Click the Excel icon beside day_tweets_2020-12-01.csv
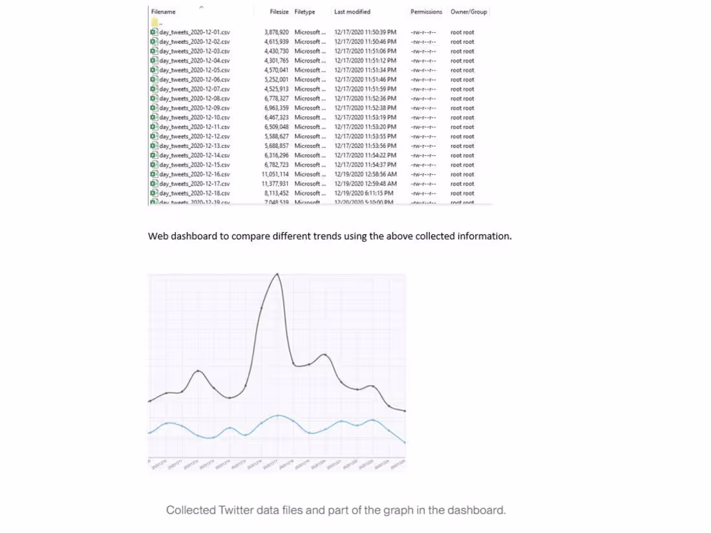 [x=154, y=32]
